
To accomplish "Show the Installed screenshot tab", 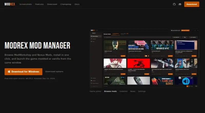I will tap(123, 91).
